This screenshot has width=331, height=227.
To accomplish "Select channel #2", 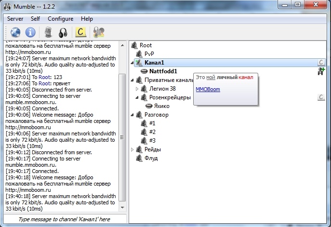I will 152,132.
